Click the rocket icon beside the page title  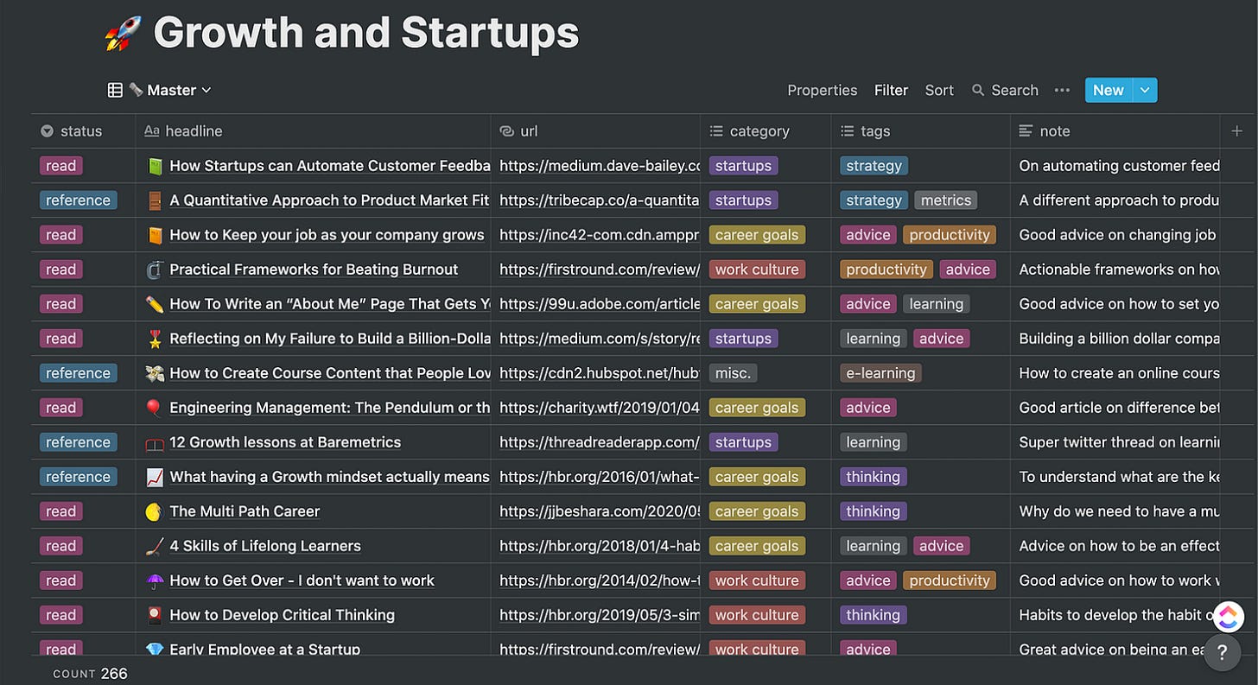click(x=122, y=35)
